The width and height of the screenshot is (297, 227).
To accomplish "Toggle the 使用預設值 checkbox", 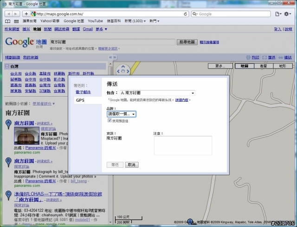I will click(x=110, y=120).
